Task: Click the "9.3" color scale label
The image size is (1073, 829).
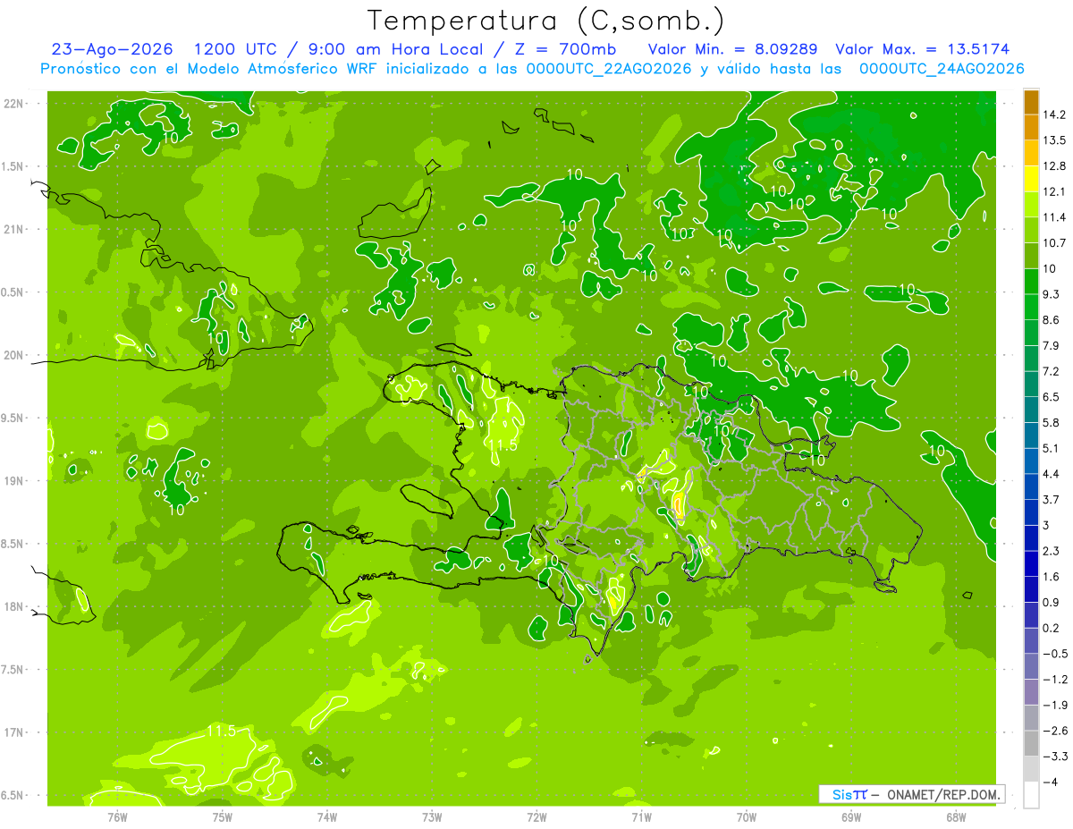Action: coord(1052,294)
